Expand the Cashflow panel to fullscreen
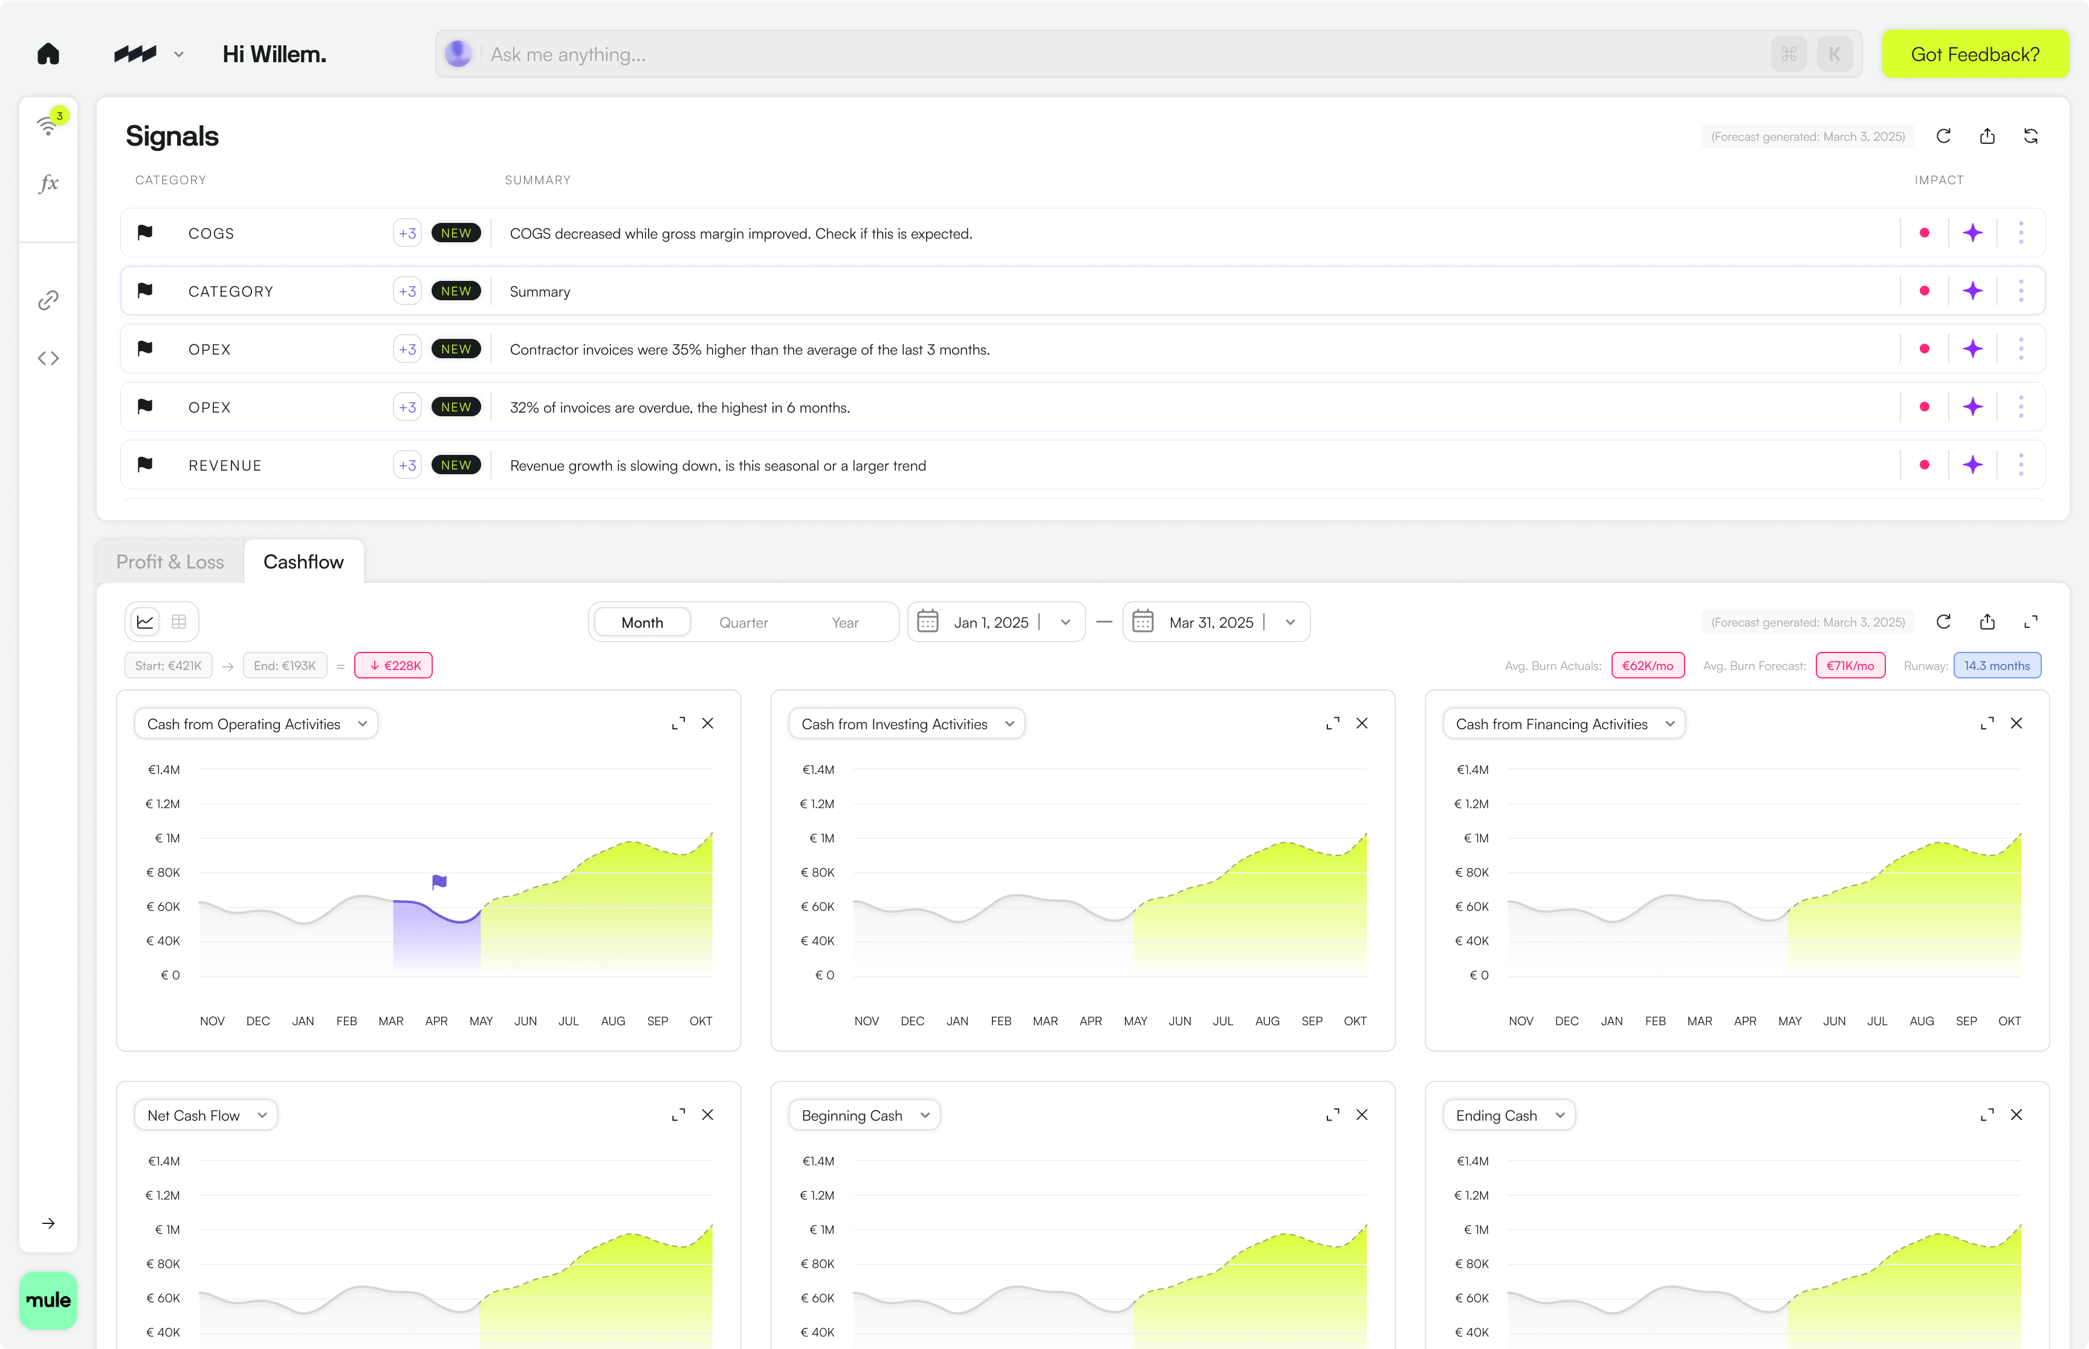The height and width of the screenshot is (1349, 2089). [2031, 622]
